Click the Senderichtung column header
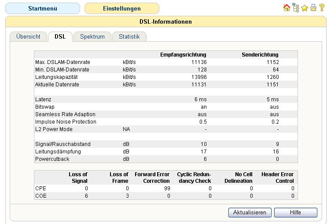This screenshot has height=224, width=327. click(260, 55)
